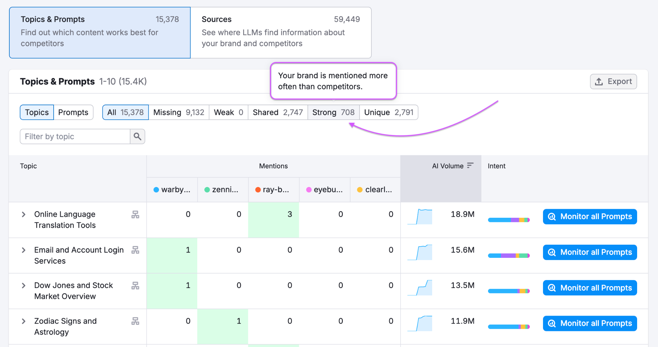Monitor all Prompts for Zodiac Signs and Astrology
The image size is (658, 347).
[589, 323]
